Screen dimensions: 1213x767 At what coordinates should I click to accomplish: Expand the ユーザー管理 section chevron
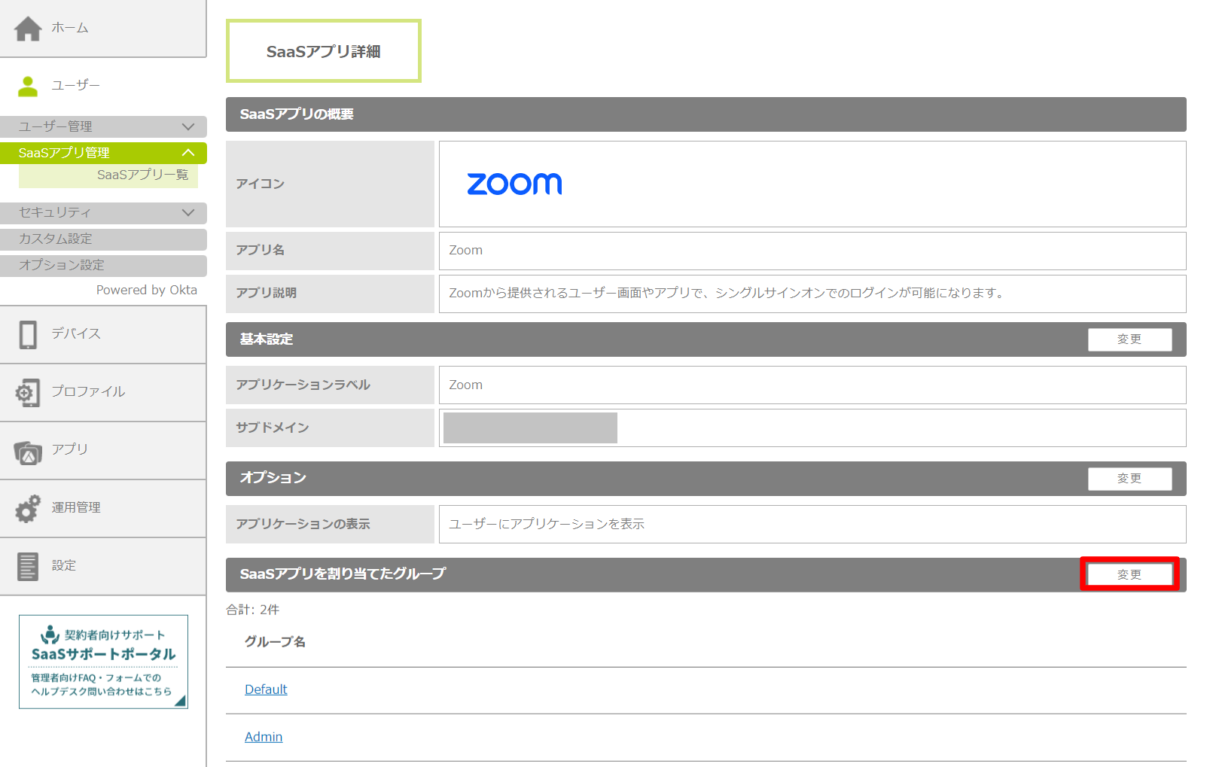(x=188, y=126)
